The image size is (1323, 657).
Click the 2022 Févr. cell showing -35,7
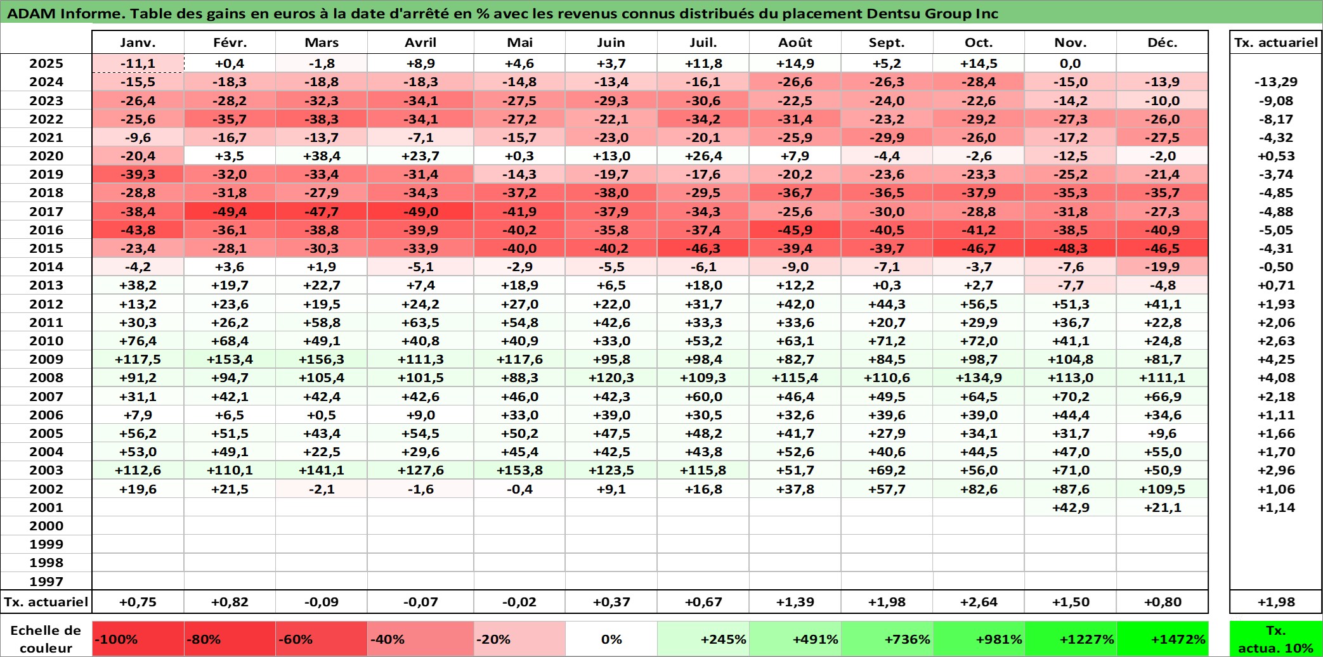[x=230, y=119]
